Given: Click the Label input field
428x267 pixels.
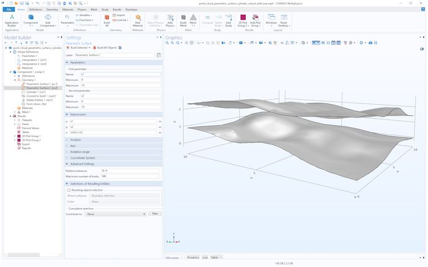Looking at the screenshot, I should (x=115, y=55).
